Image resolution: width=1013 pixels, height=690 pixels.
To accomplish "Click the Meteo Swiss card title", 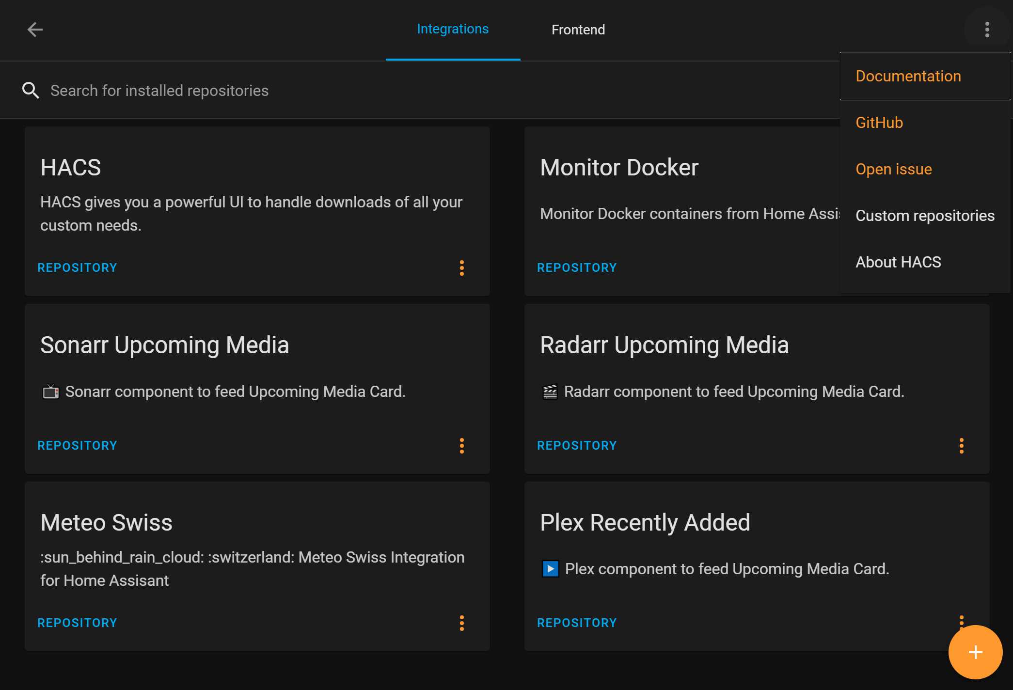I will coord(107,523).
